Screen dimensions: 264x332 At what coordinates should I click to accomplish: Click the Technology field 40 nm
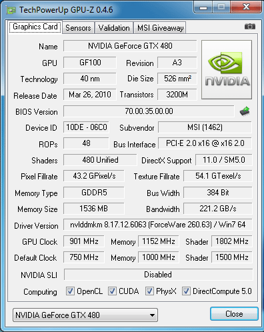[90, 79]
